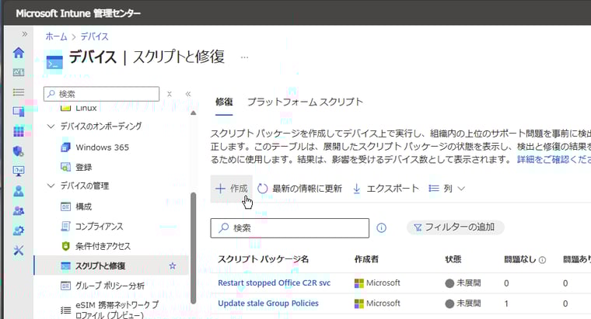Select スクリプトと修復 in sidebar
The height and width of the screenshot is (319, 591).
111,265
